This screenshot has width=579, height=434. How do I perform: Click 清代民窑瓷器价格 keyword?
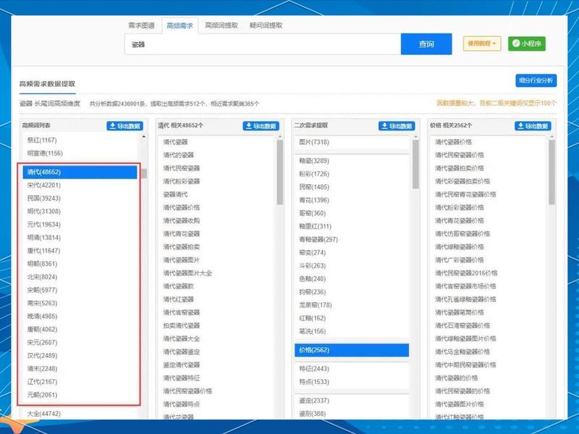pos(460,155)
